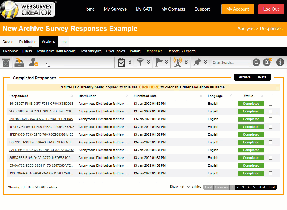Click the broadcast tower icon
This screenshot has width=287, height=210.
(178, 62)
